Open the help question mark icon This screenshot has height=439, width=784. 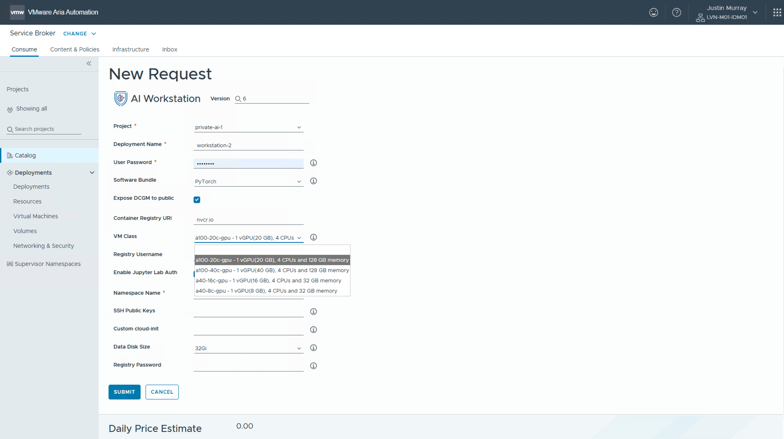pyautogui.click(x=677, y=12)
